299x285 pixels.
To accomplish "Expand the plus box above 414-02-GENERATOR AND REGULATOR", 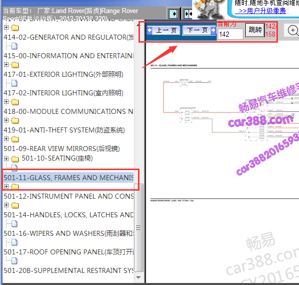I will pos(6,28).
